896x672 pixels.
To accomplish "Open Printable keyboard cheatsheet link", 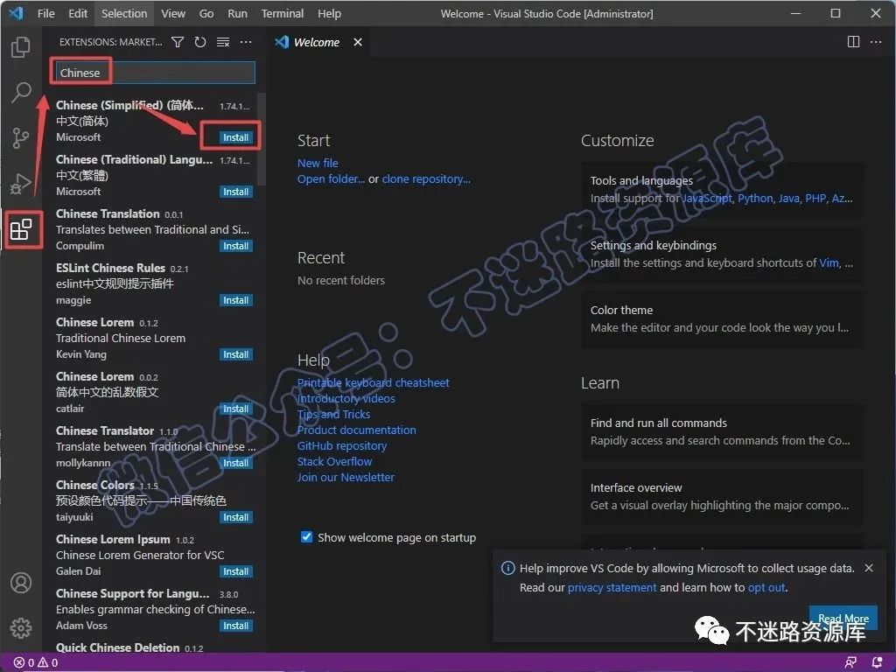I will pos(373,383).
